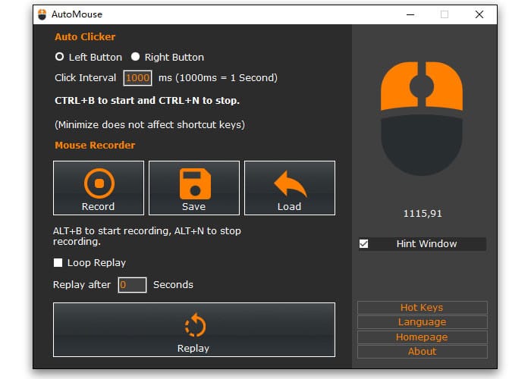The width and height of the screenshot is (531, 379).
Task: Open the Hot Keys settings
Action: (422, 308)
